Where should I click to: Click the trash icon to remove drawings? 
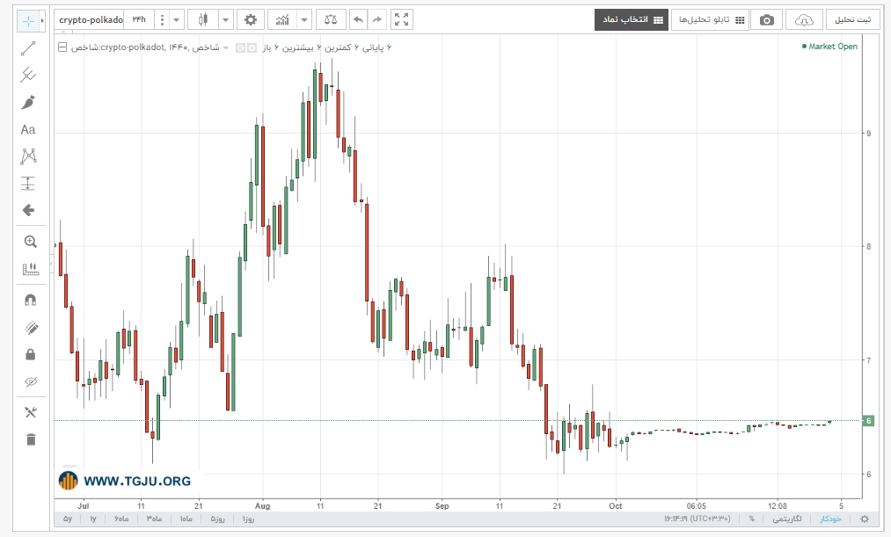pos(31,439)
